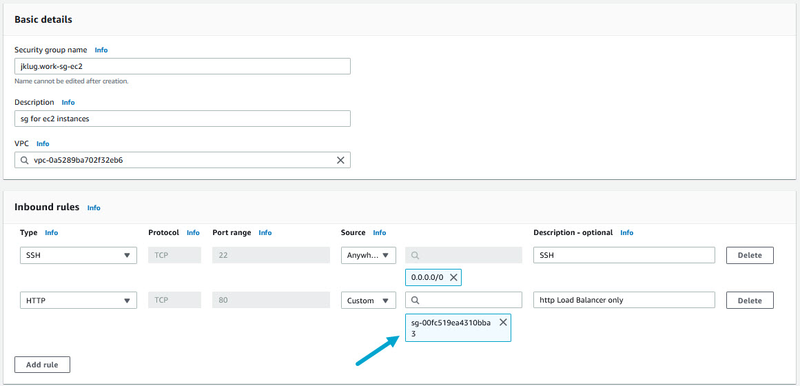800x386 pixels.
Task: Delete the SSH inbound rule
Action: point(750,255)
